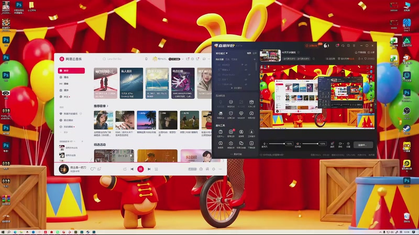The image size is (419, 235).
Task: Click the share icon beside the heart in player
Action: click(x=99, y=169)
